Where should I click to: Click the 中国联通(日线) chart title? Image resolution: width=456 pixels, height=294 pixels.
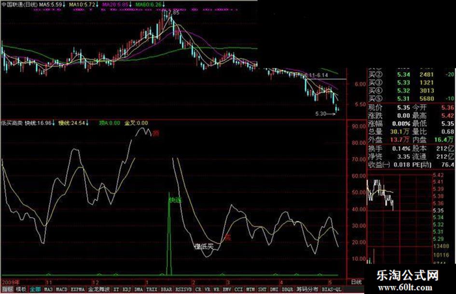(19, 4)
